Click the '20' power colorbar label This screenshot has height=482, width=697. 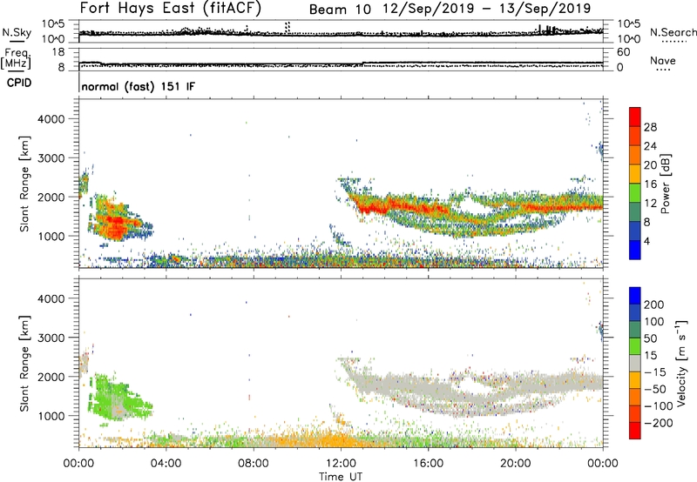(x=650, y=165)
